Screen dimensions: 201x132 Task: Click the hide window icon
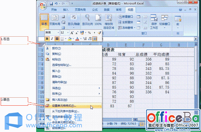pyautogui.click(x=138, y=22)
